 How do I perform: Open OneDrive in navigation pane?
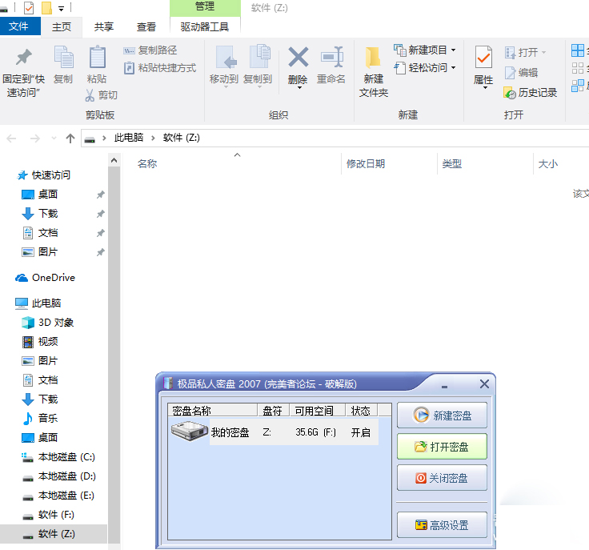coord(54,278)
